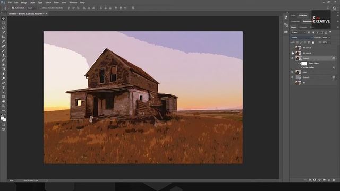Click the delete layer trash icon
This screenshot has height=191, width=340.
(334, 180)
